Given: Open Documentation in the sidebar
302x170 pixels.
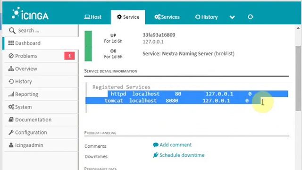Looking at the screenshot, I should click(x=41, y=119).
